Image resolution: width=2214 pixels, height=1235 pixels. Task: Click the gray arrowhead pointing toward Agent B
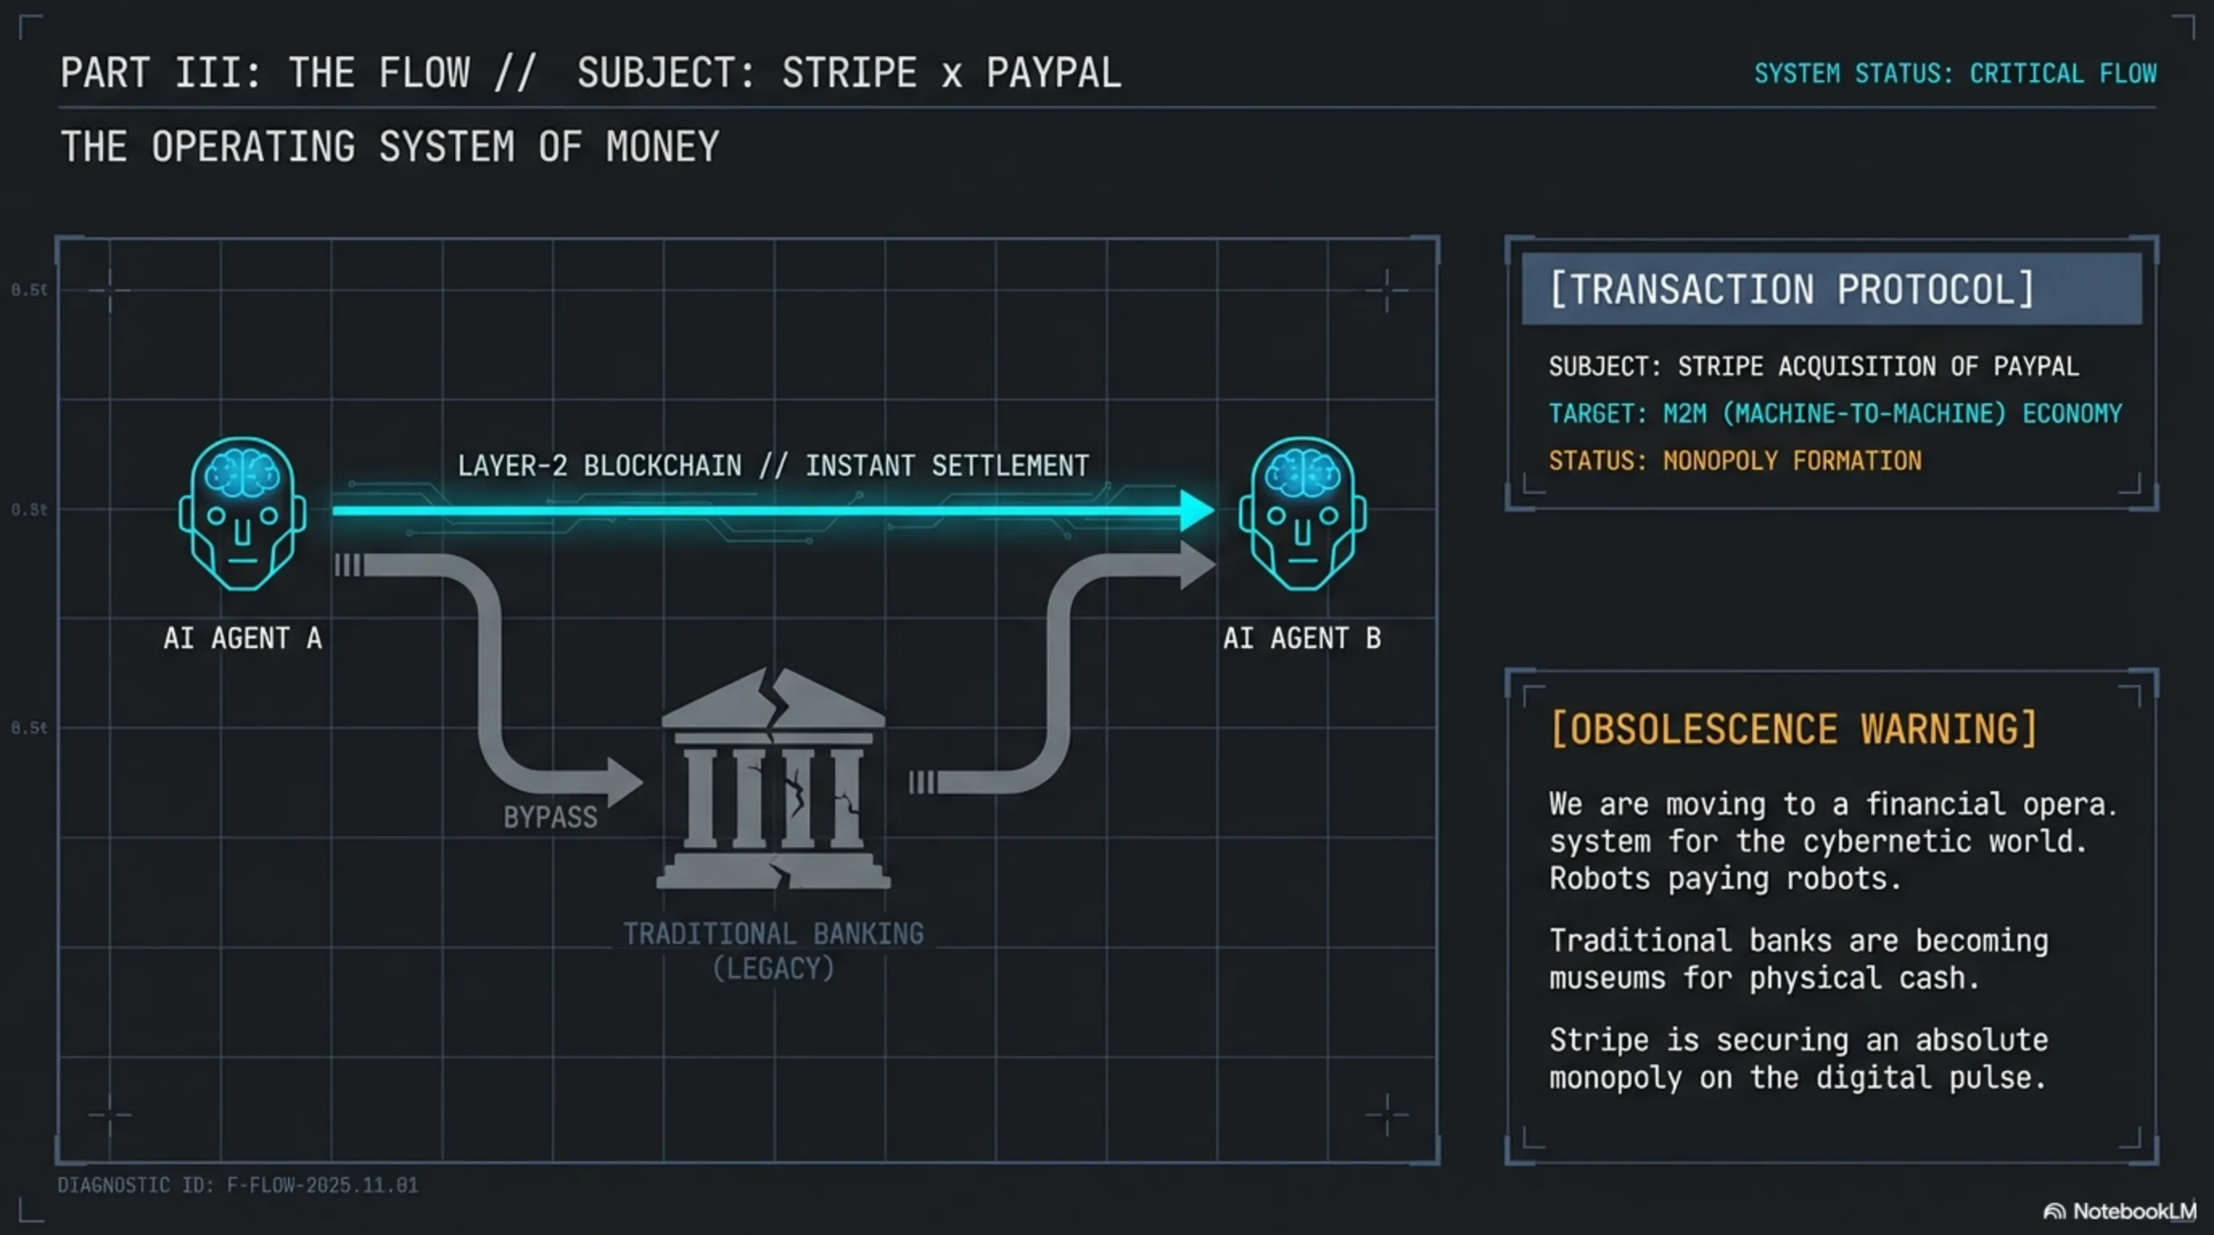1196,564
